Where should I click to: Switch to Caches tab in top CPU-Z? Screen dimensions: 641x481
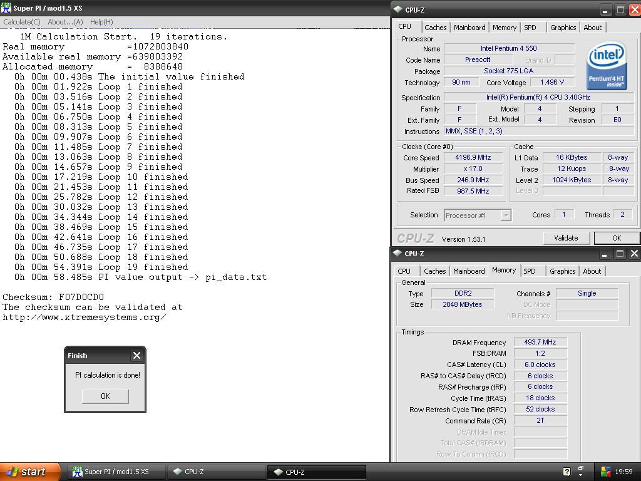pyautogui.click(x=436, y=28)
